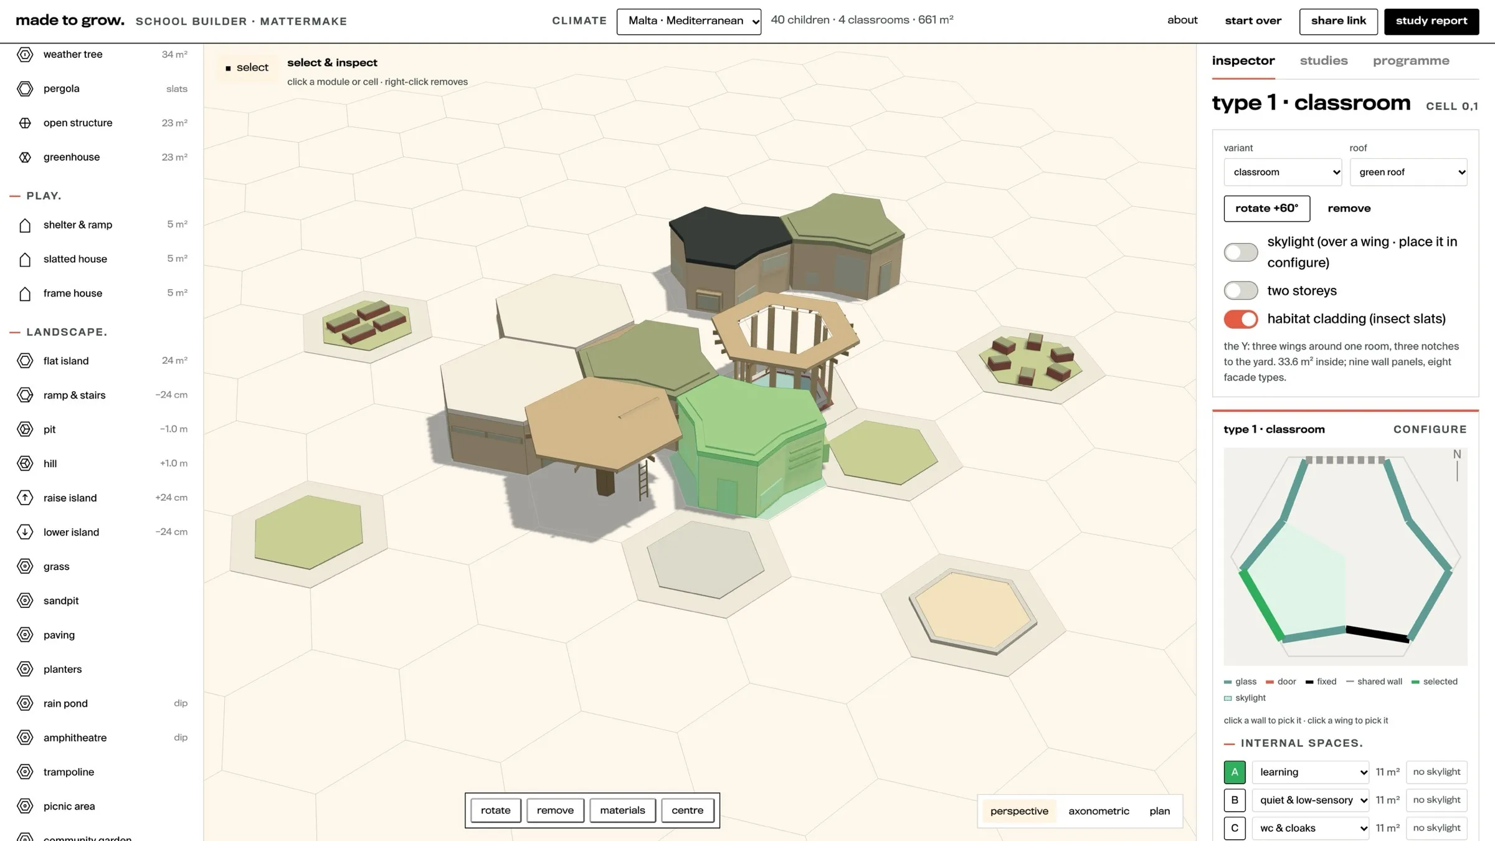Open the roof green roof dropdown
This screenshot has height=841, width=1495.
(1408, 172)
